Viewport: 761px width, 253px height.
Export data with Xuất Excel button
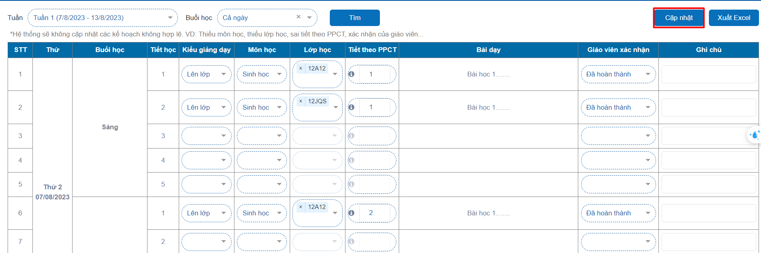tap(733, 18)
